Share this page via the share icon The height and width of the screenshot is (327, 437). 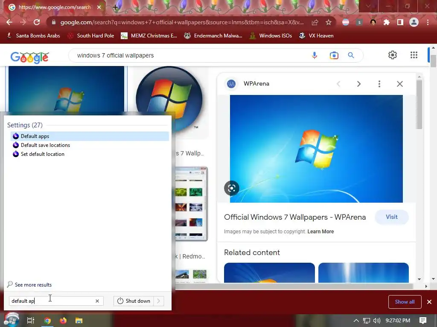[315, 22]
